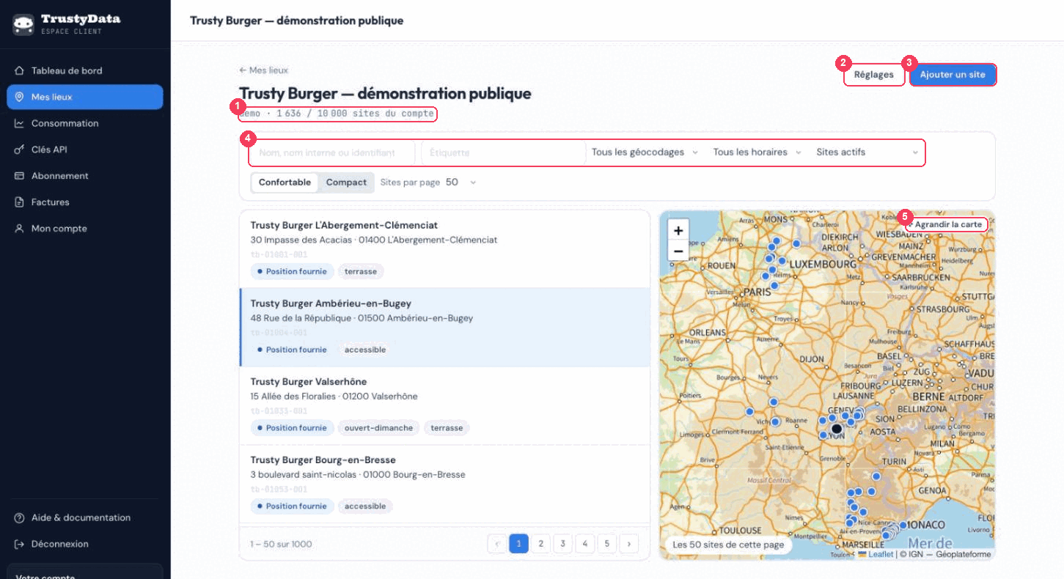Focus the Étiquette filter field
Screen dimensions: 1064x579
click(503, 152)
